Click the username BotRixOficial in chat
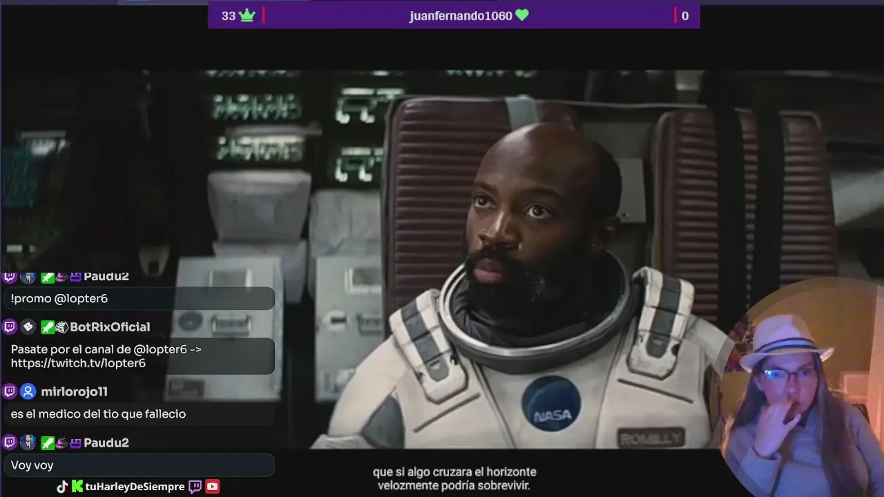884x497 pixels. click(x=110, y=327)
